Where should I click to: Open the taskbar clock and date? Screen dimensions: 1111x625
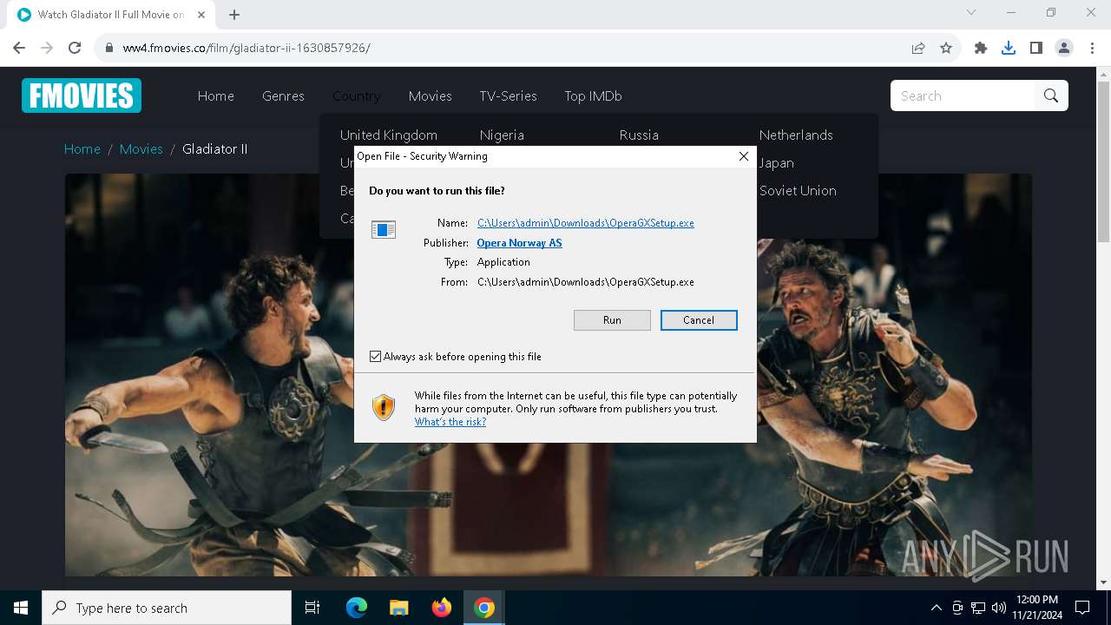click(1036, 608)
